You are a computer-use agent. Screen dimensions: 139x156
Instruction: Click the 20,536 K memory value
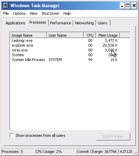coord(110,45)
